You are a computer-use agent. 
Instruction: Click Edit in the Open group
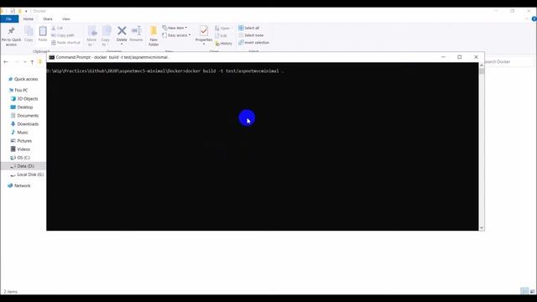tap(222, 35)
